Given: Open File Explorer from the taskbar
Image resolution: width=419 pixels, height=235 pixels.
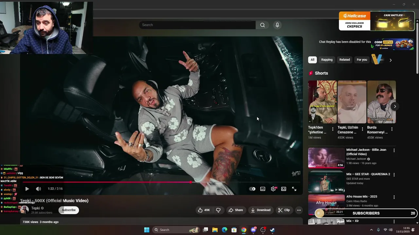Looking at the screenshot, I should [x=215, y=230].
